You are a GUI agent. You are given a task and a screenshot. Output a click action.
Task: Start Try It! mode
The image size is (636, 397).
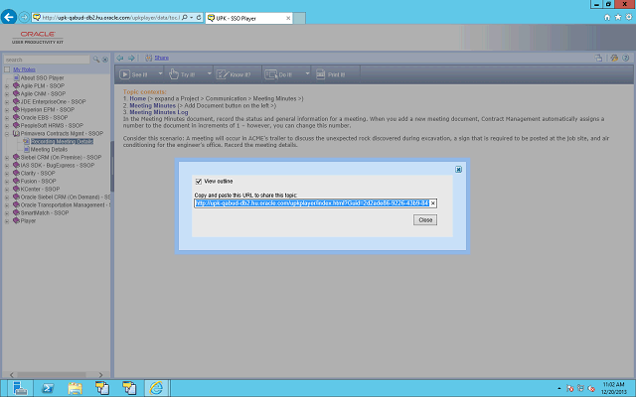[x=182, y=74]
